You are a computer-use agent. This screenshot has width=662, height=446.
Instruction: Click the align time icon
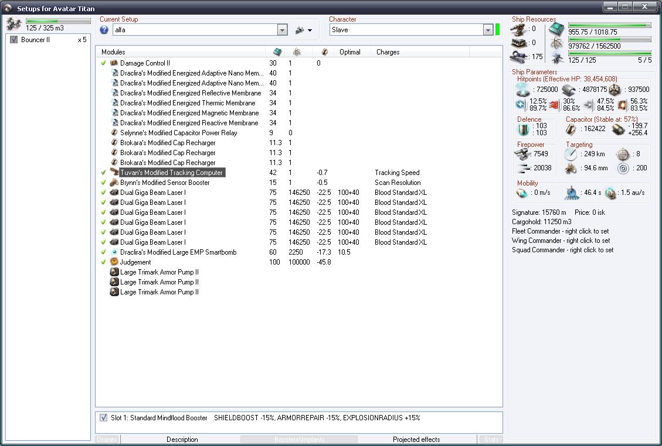[x=572, y=193]
